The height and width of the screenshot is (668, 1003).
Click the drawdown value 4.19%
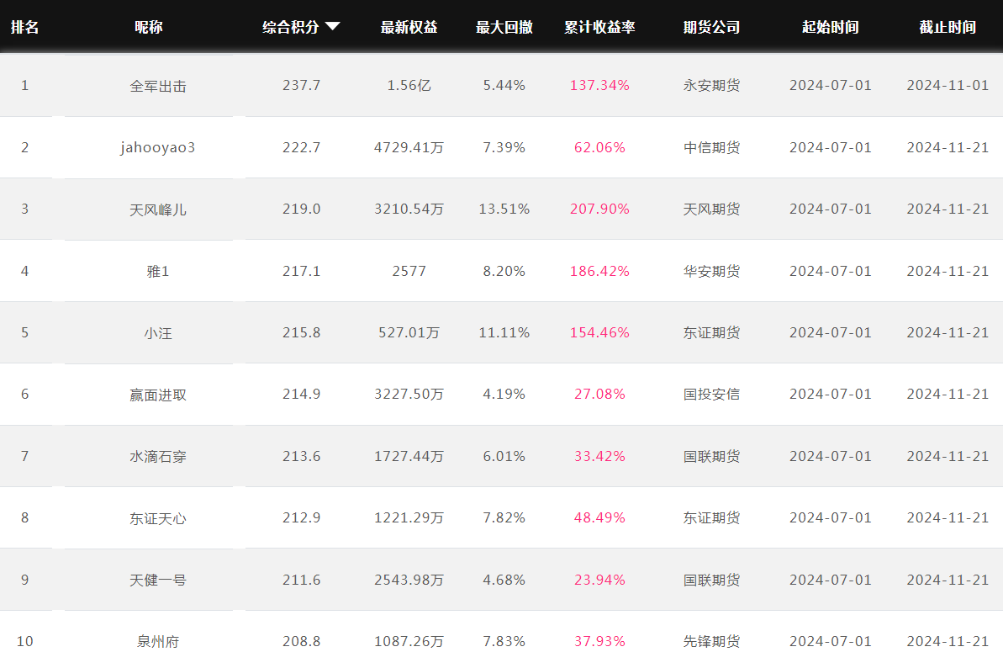point(504,394)
